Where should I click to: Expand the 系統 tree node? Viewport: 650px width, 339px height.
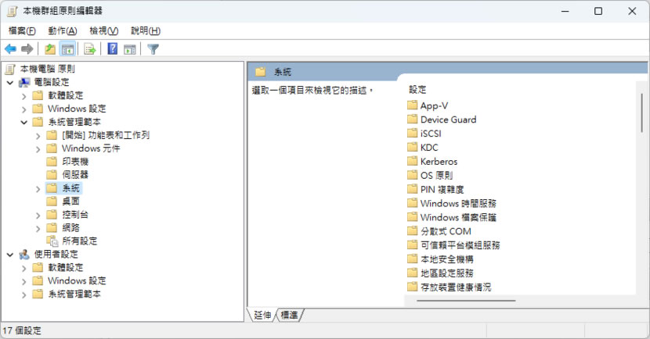(38, 188)
